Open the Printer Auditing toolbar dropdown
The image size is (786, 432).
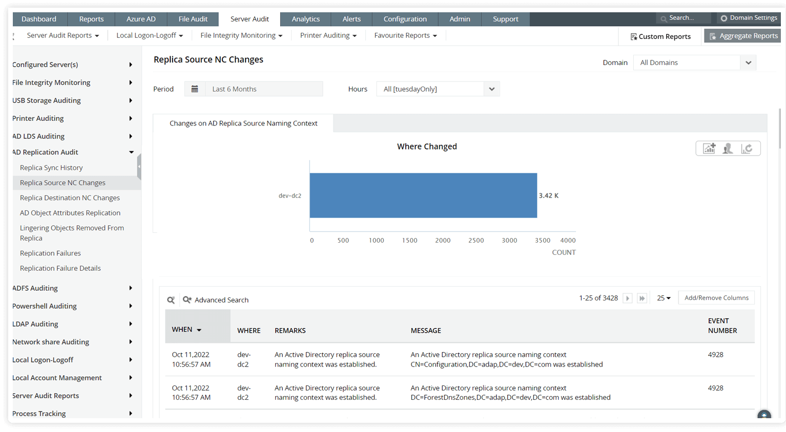[328, 35]
